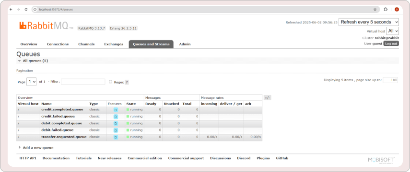The image size is (410, 172).
Task: Open the Documentation footer link
Action: [56, 158]
